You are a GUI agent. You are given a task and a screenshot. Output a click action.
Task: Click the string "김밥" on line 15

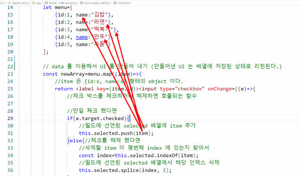(x=100, y=15)
